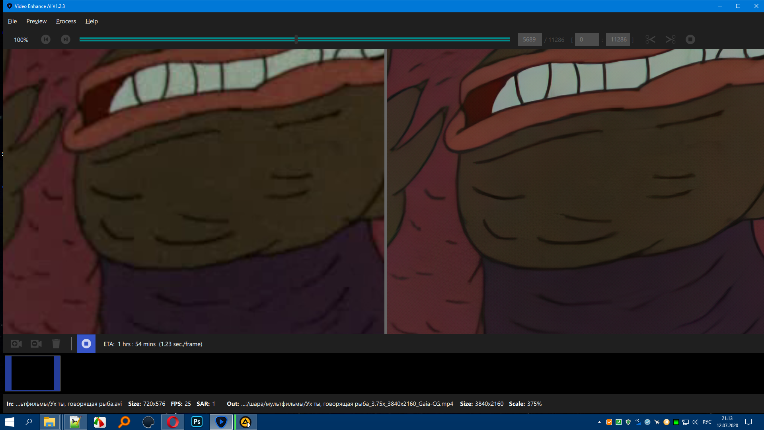Switch input language РУС indicator
The height and width of the screenshot is (430, 764).
pos(707,422)
